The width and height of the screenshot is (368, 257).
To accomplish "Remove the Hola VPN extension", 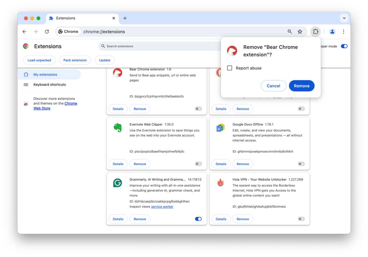I will pyautogui.click(x=243, y=219).
